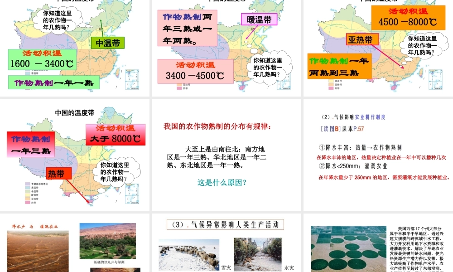The image size is (453, 272).
Task: Open the slide with 中温带 label
Action: point(75,48)
